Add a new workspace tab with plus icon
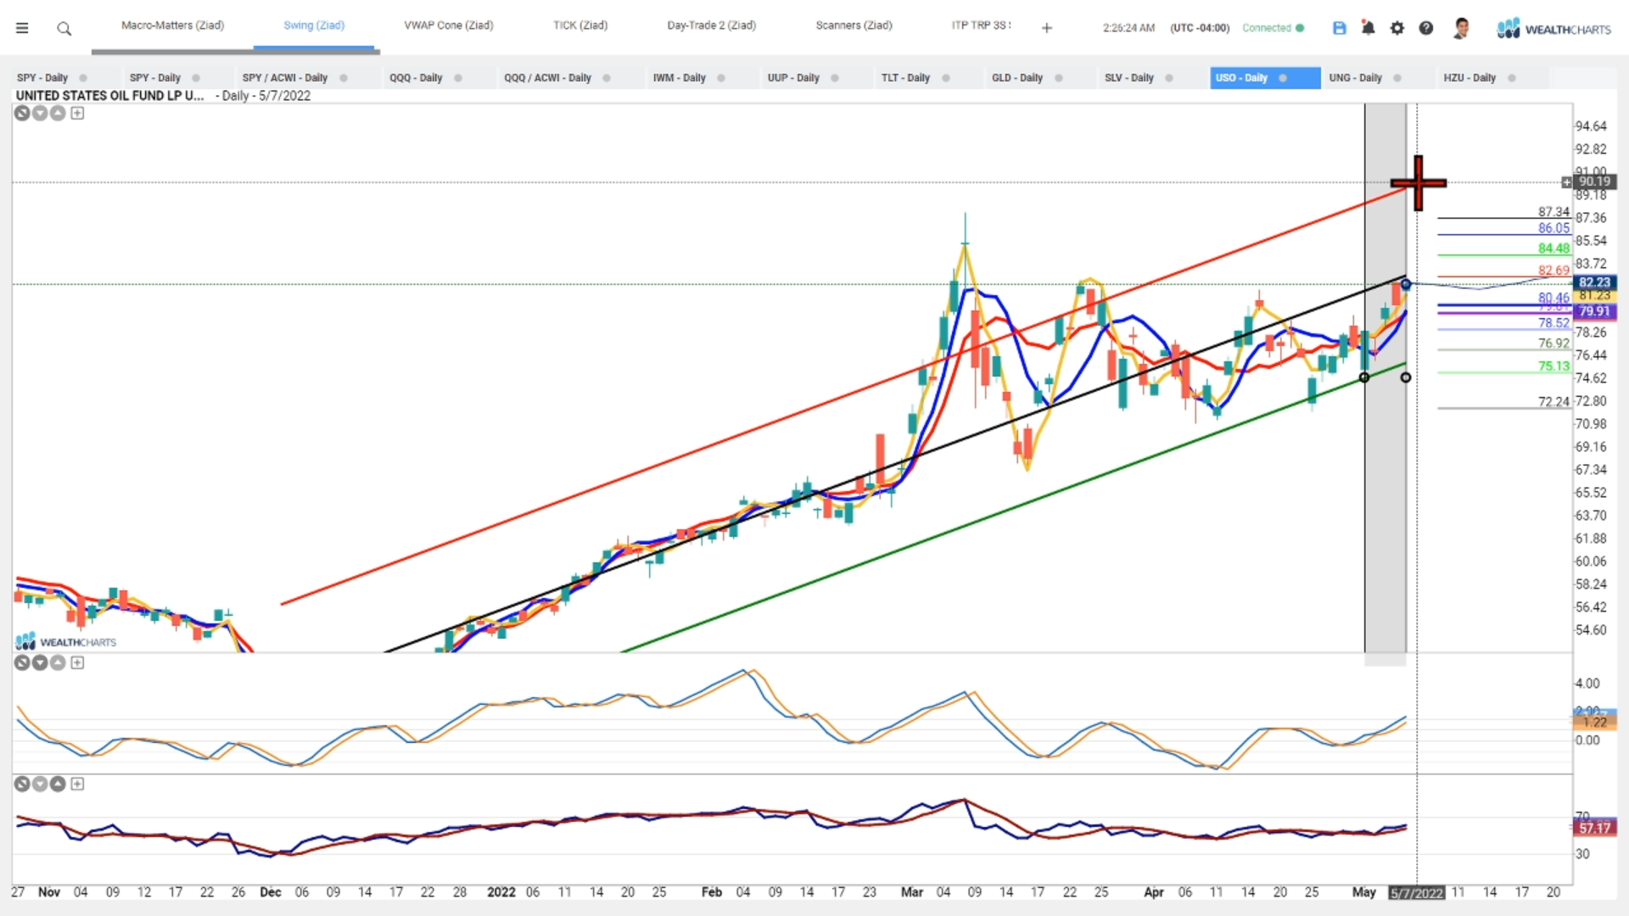Screen dimensions: 1629x916 pos(1047,28)
